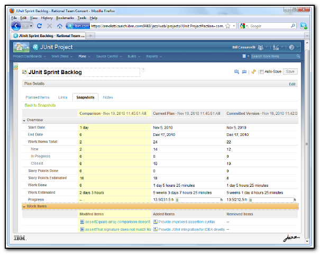The width and height of the screenshot is (320, 254).
Task: Switch to the Notes tab
Action: tap(108, 97)
